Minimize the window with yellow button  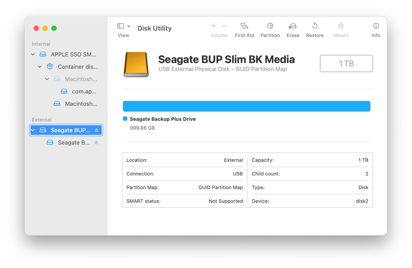point(45,28)
